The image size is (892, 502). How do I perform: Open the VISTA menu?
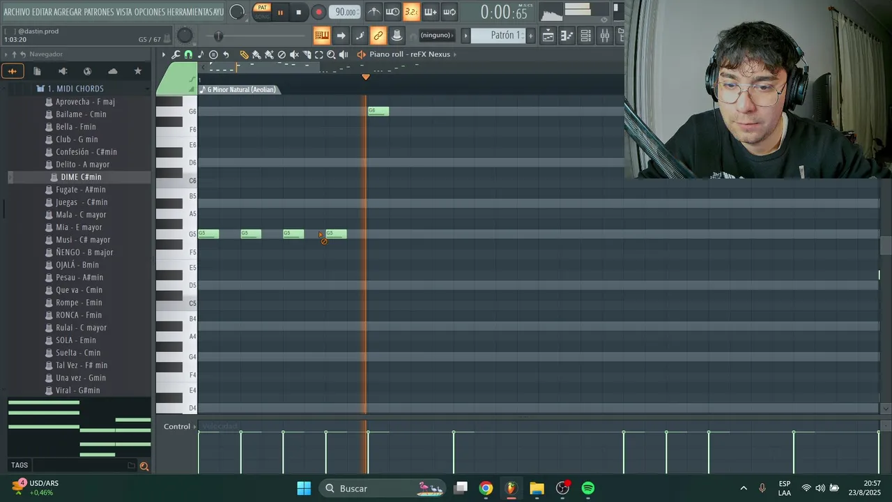(125, 12)
